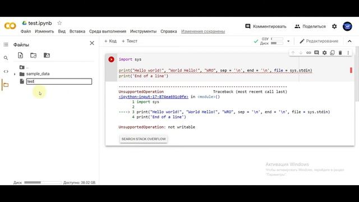Open more cell actions menu
Image resolution: width=359 pixels, height=202 pixels.
(x=348, y=53)
